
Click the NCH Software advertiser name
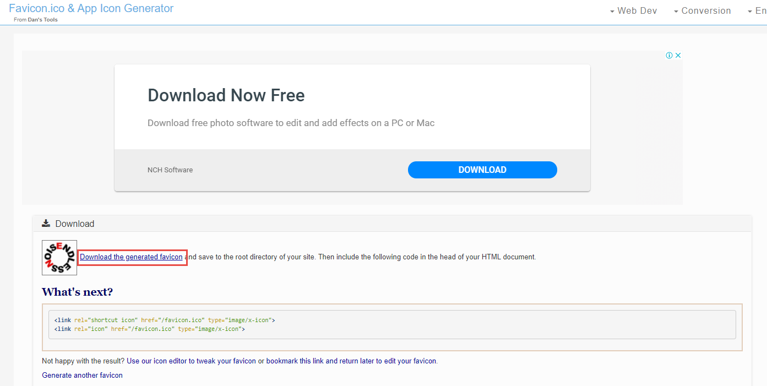pos(170,170)
